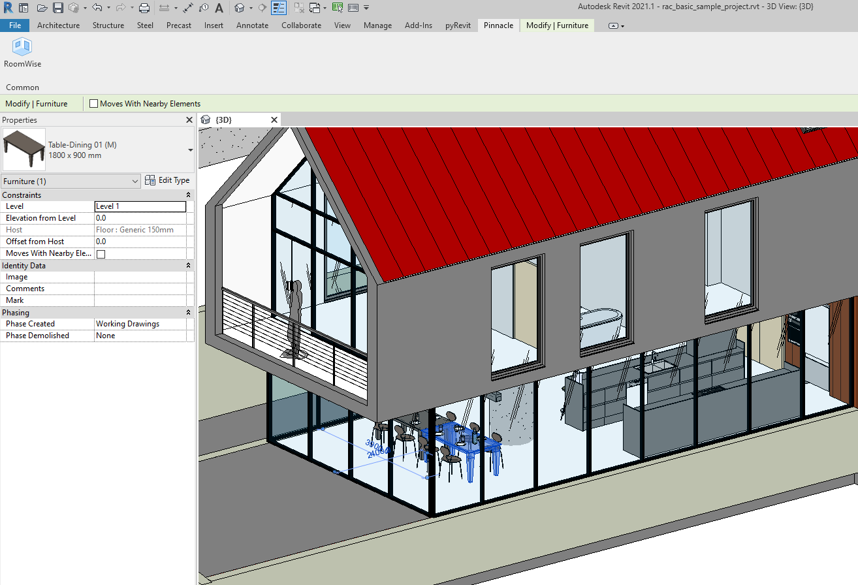Screen dimensions: 858x585
Task: Open the Steel ribbon tab
Action: pos(145,25)
